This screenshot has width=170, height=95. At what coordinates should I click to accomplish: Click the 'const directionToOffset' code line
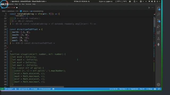tap(26, 29)
